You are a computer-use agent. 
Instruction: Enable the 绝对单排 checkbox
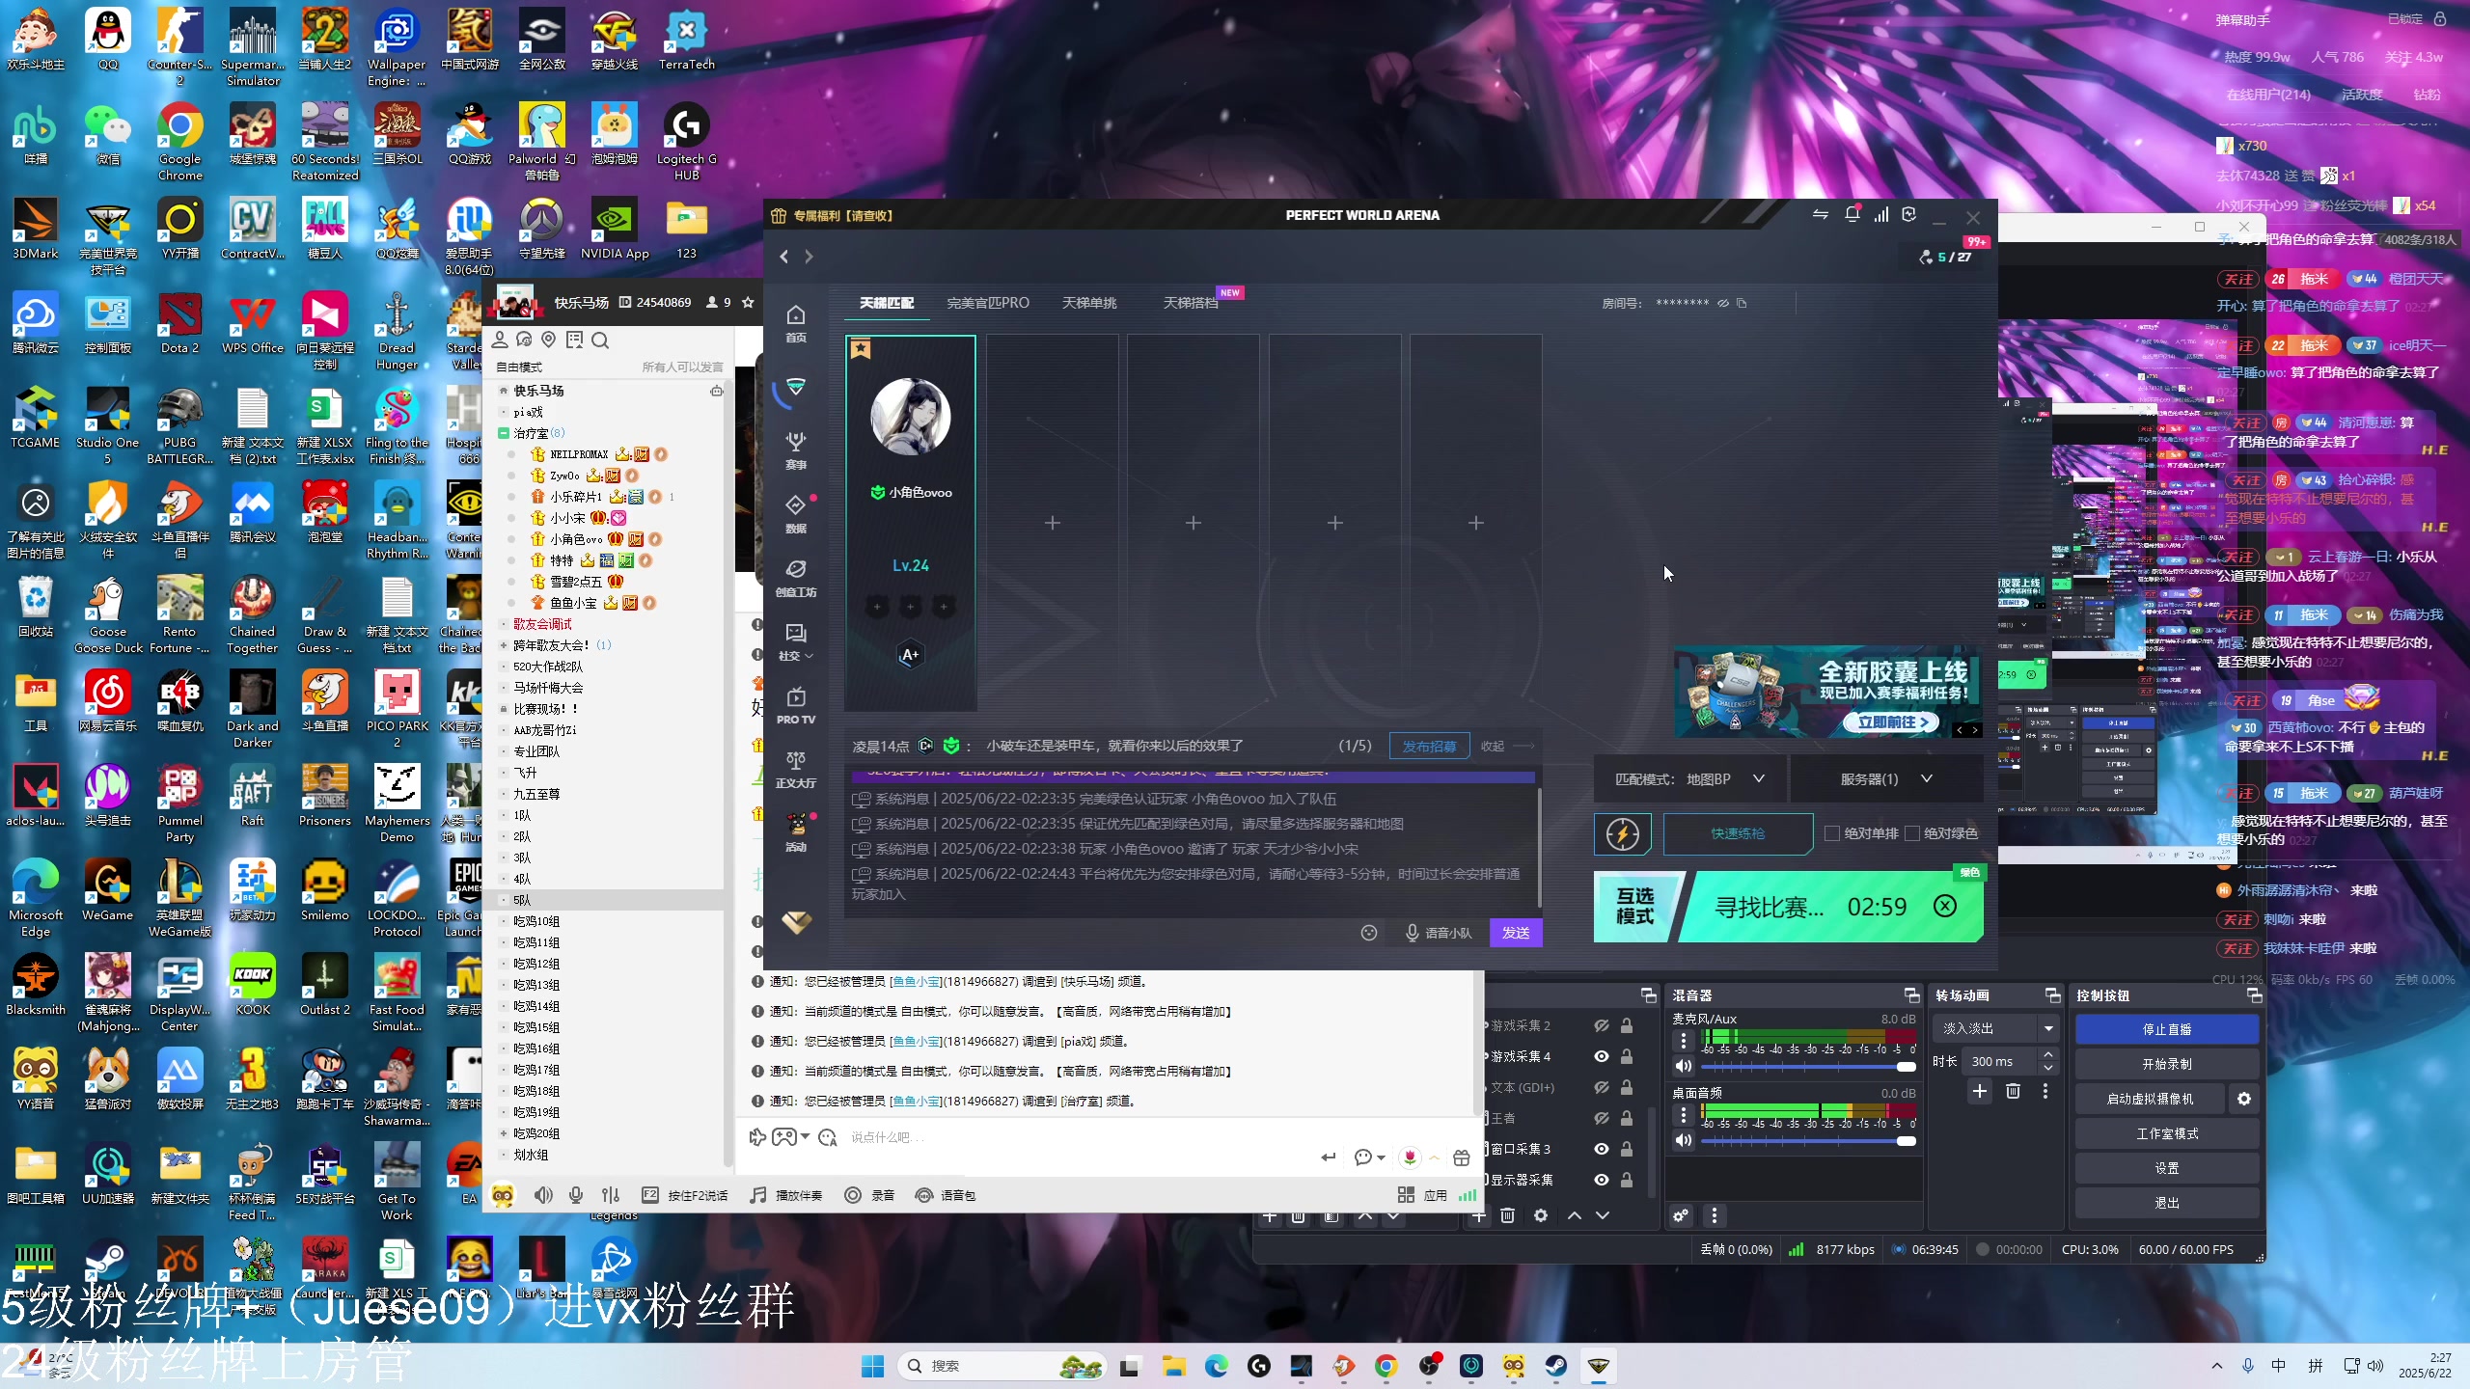pyautogui.click(x=1831, y=833)
